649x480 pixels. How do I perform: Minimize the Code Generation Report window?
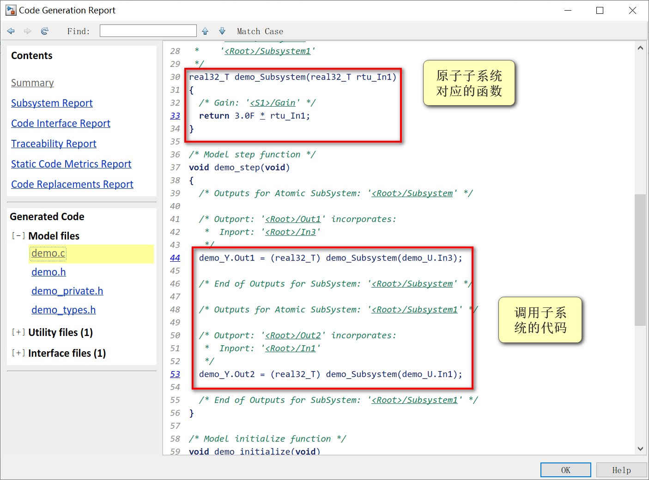click(568, 10)
